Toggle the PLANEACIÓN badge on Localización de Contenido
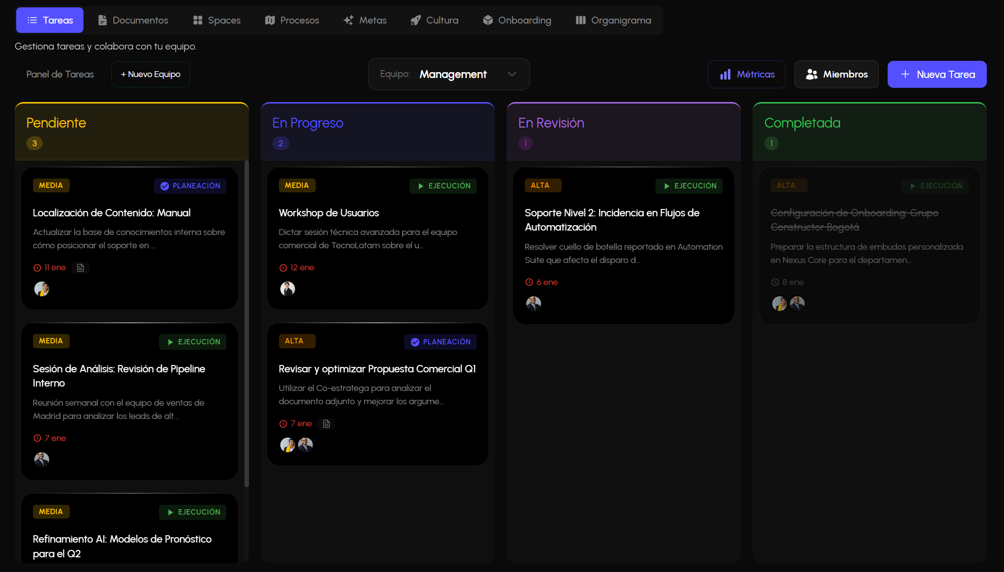1004x572 pixels. (x=190, y=186)
